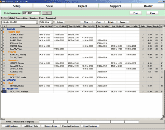Click the vertical scrollbar down arrow

[163, 116]
